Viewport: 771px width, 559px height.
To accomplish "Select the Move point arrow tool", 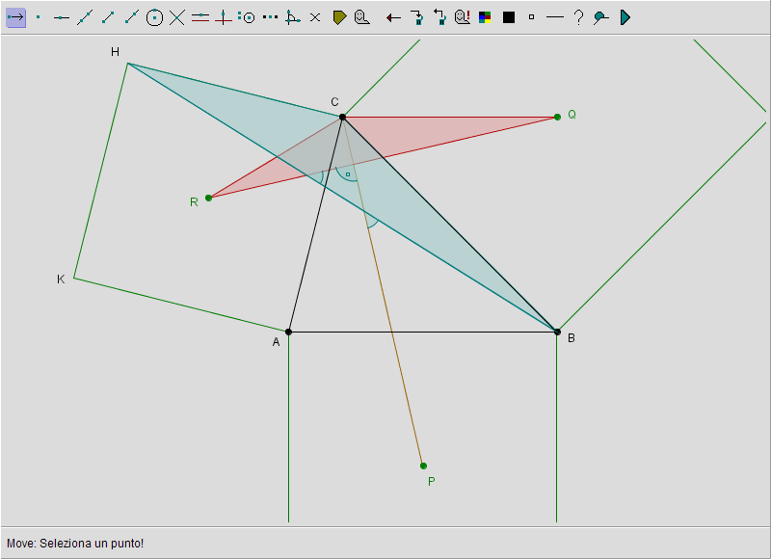I will tap(15, 17).
